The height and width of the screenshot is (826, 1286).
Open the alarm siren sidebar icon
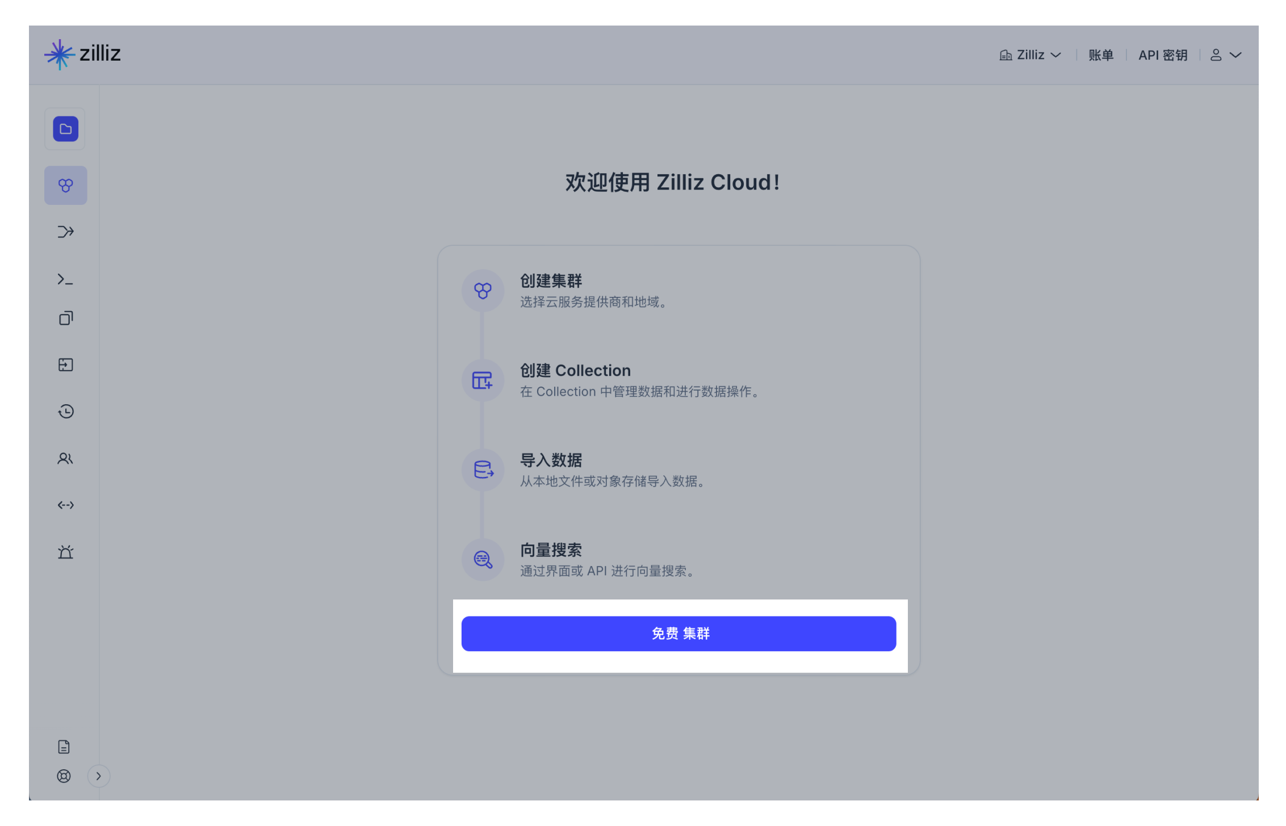click(x=66, y=552)
